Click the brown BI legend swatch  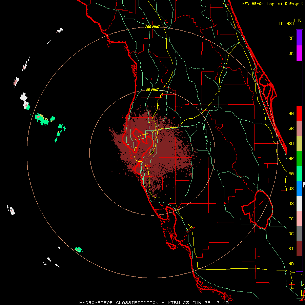coord(299,249)
